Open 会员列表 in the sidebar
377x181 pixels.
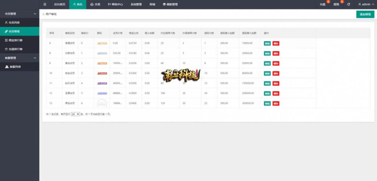click(x=20, y=22)
